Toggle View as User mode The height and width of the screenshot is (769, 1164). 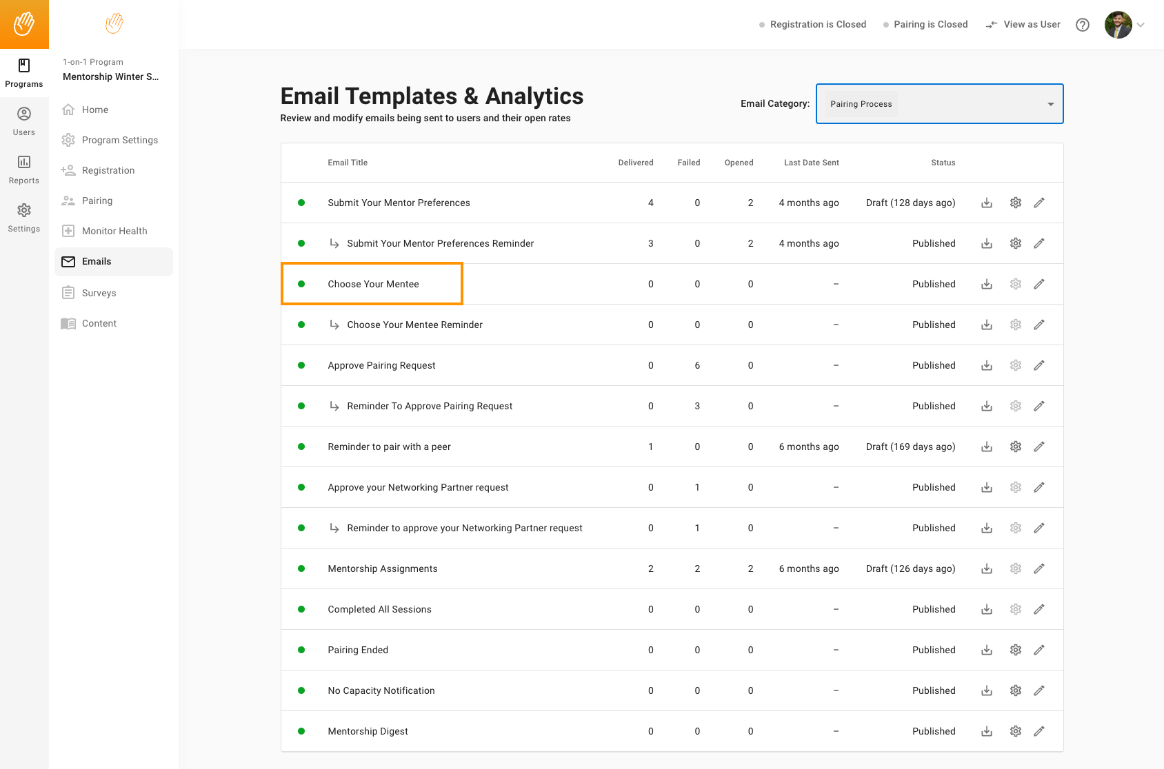tap(1023, 25)
